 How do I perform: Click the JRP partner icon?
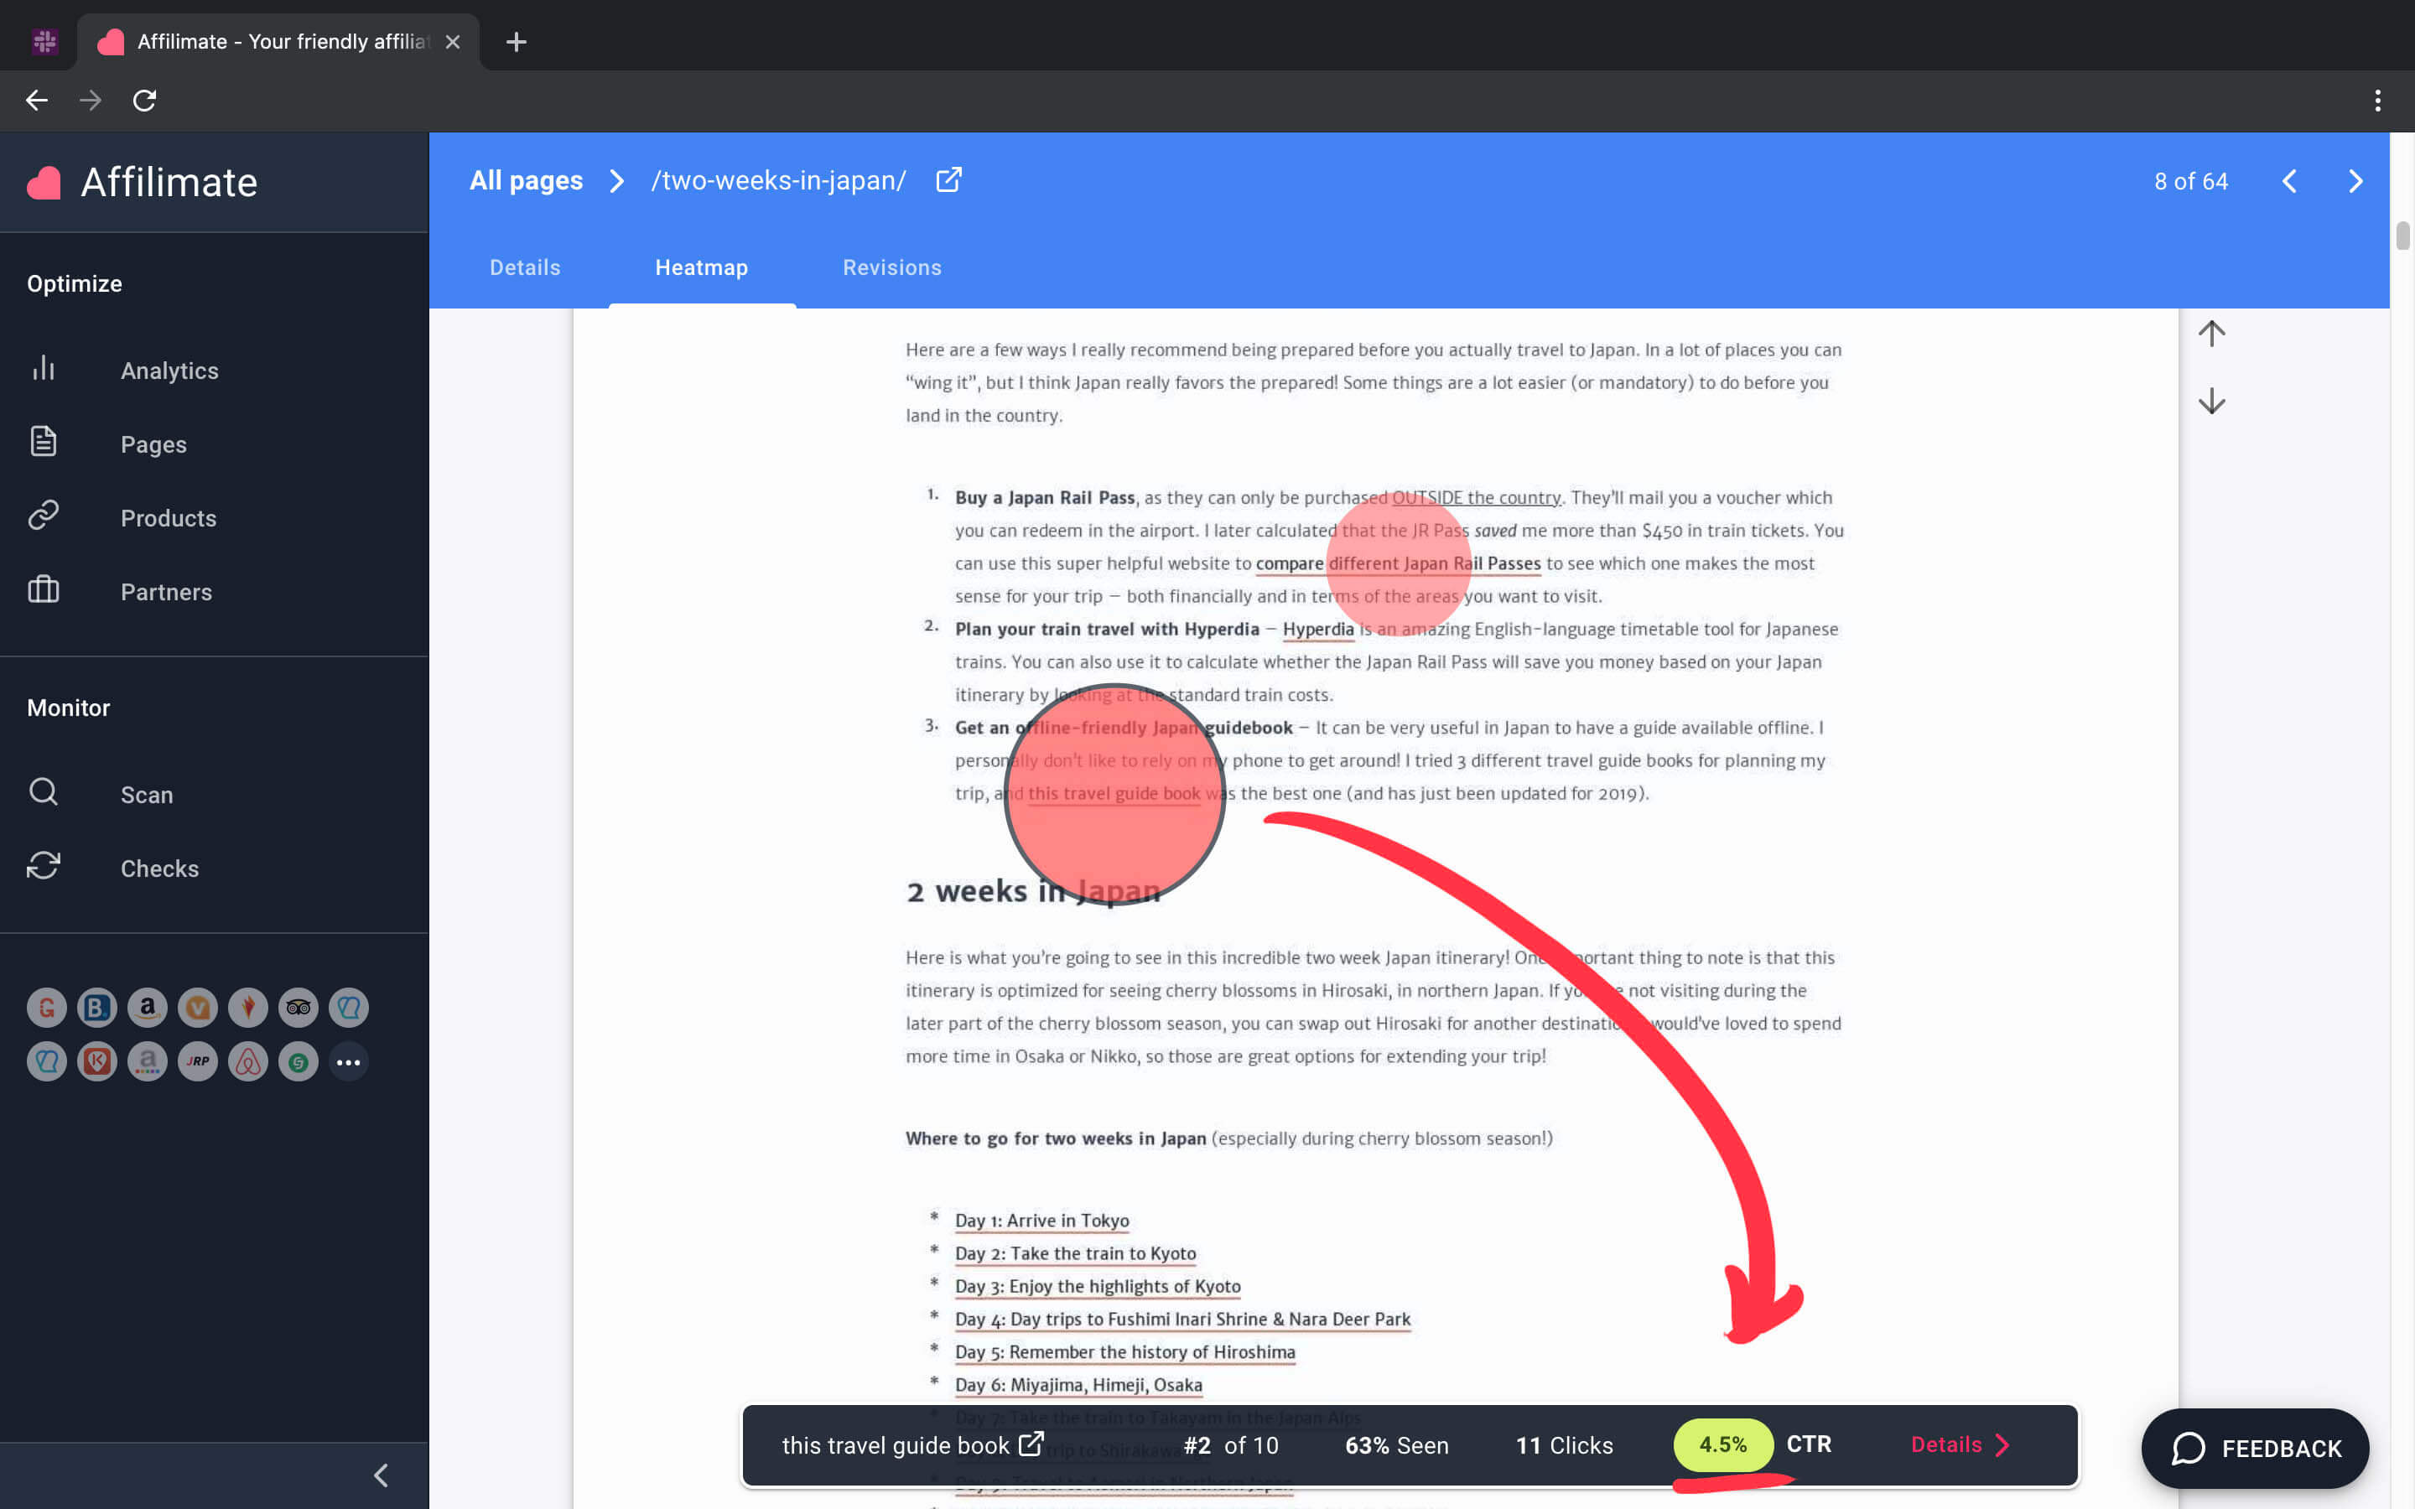tap(198, 1062)
